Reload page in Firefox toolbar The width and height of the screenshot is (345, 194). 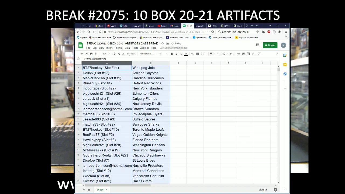[x=89, y=32]
